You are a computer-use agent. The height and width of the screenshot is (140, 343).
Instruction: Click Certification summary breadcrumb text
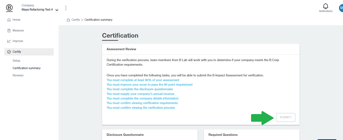tap(99, 20)
